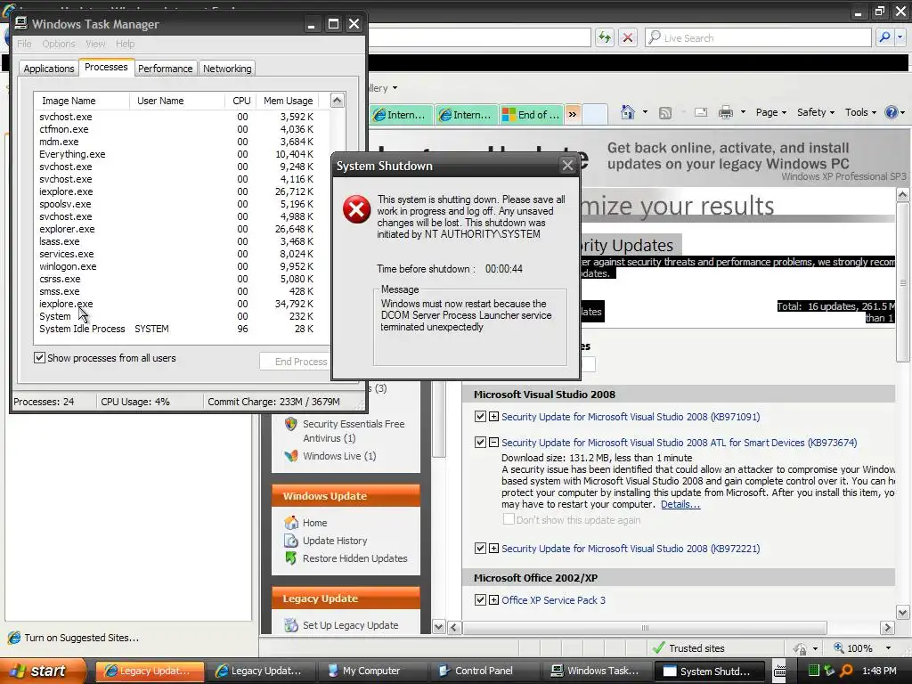
Task: Click the Read Mail icon in command bar
Action: pos(701,112)
